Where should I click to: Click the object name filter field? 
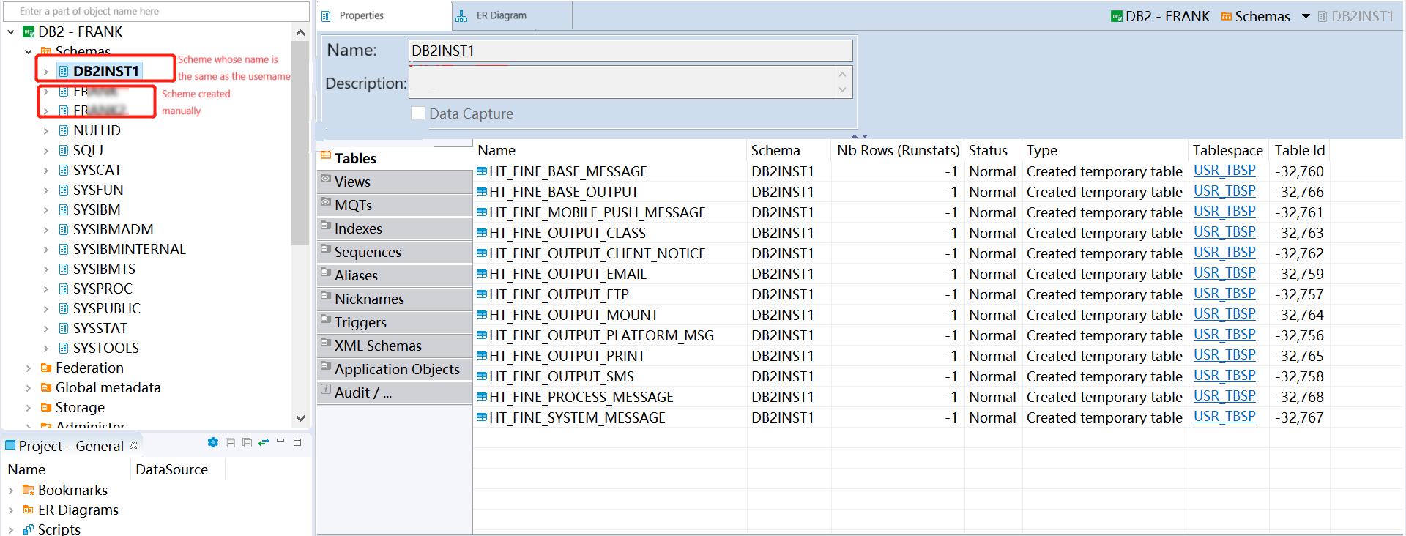pos(156,11)
